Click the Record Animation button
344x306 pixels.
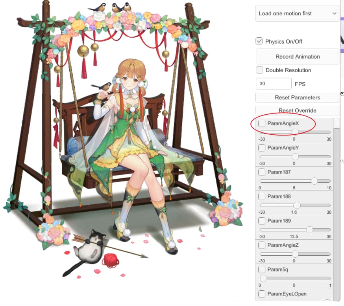click(298, 57)
